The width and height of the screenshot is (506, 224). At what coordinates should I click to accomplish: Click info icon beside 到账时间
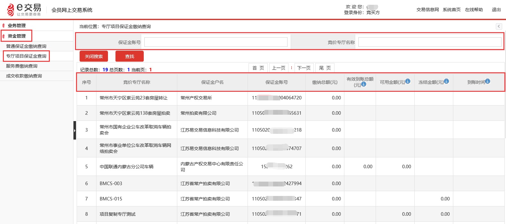(487, 81)
